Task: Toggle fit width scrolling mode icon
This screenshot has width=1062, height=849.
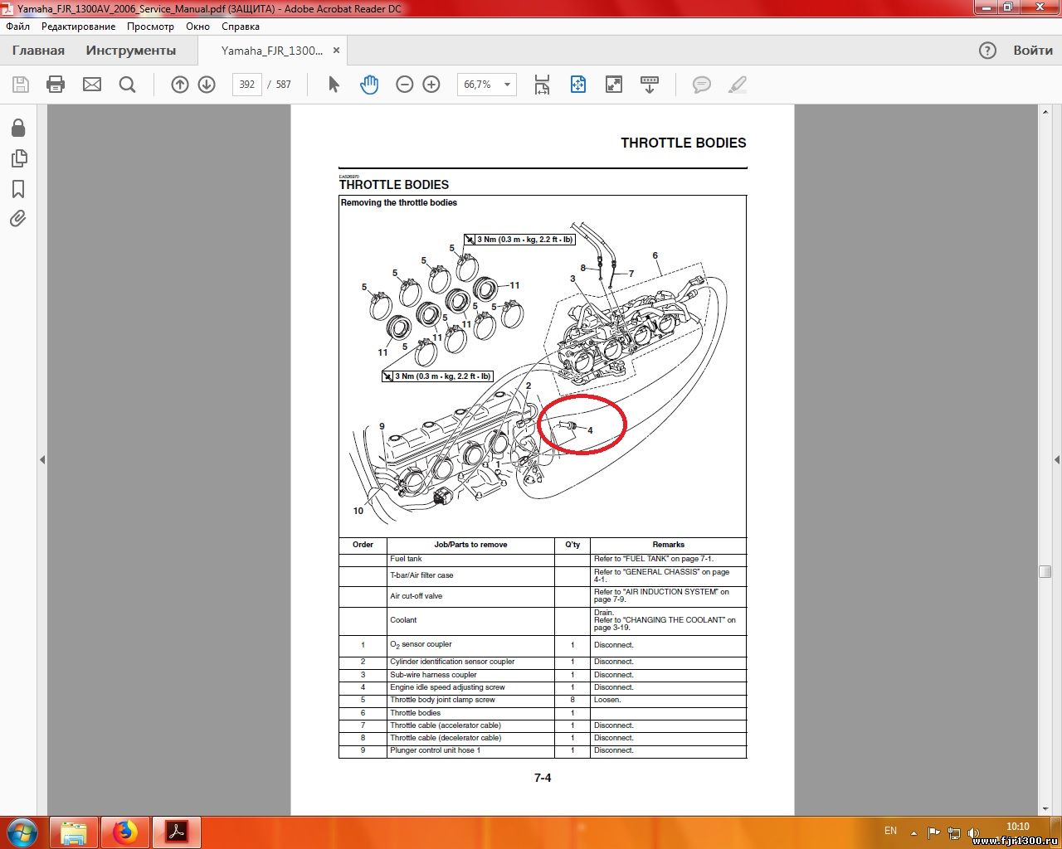Action: pyautogui.click(x=542, y=85)
